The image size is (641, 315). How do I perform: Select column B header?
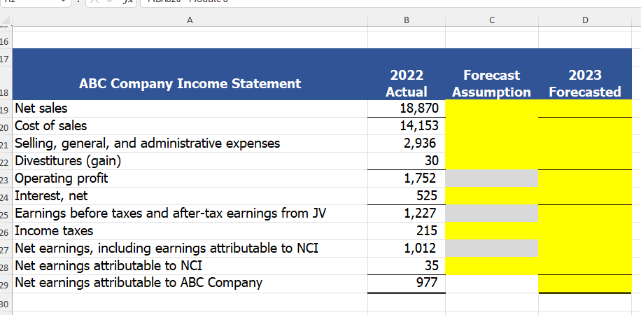(407, 20)
